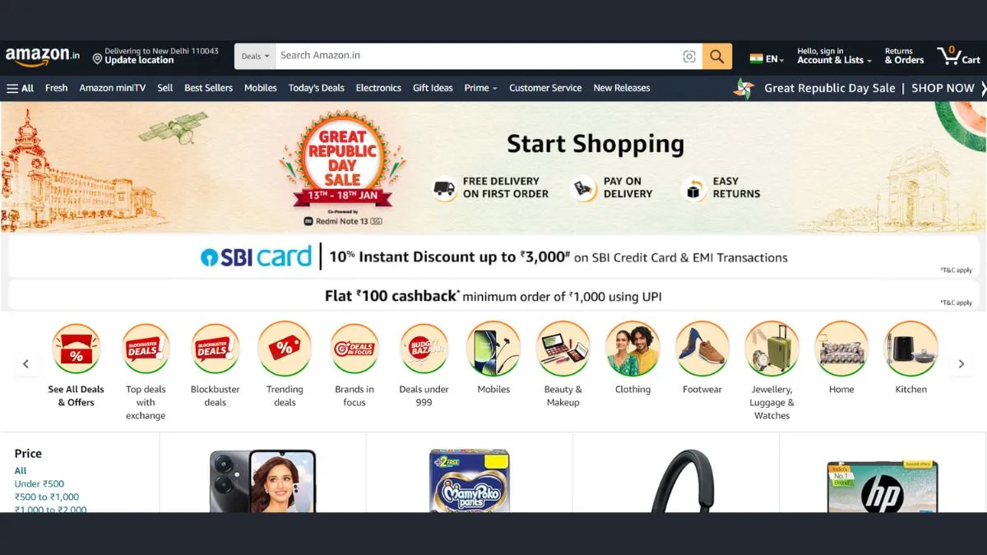
Task: Click the orange search magnifier button
Action: [717, 56]
